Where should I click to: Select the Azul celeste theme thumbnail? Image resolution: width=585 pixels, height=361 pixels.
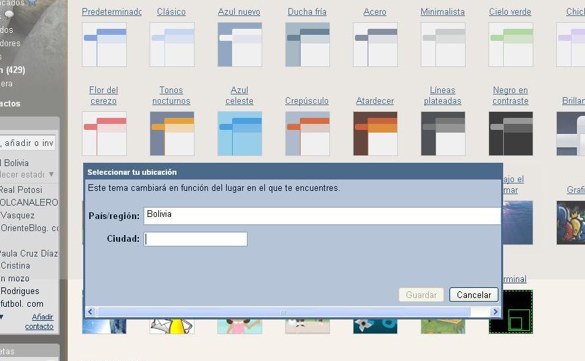click(240, 133)
